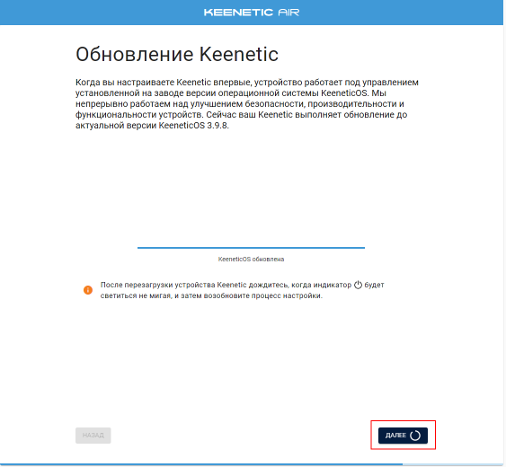Click the 'Обновление Keenetic' heading

coord(177,54)
